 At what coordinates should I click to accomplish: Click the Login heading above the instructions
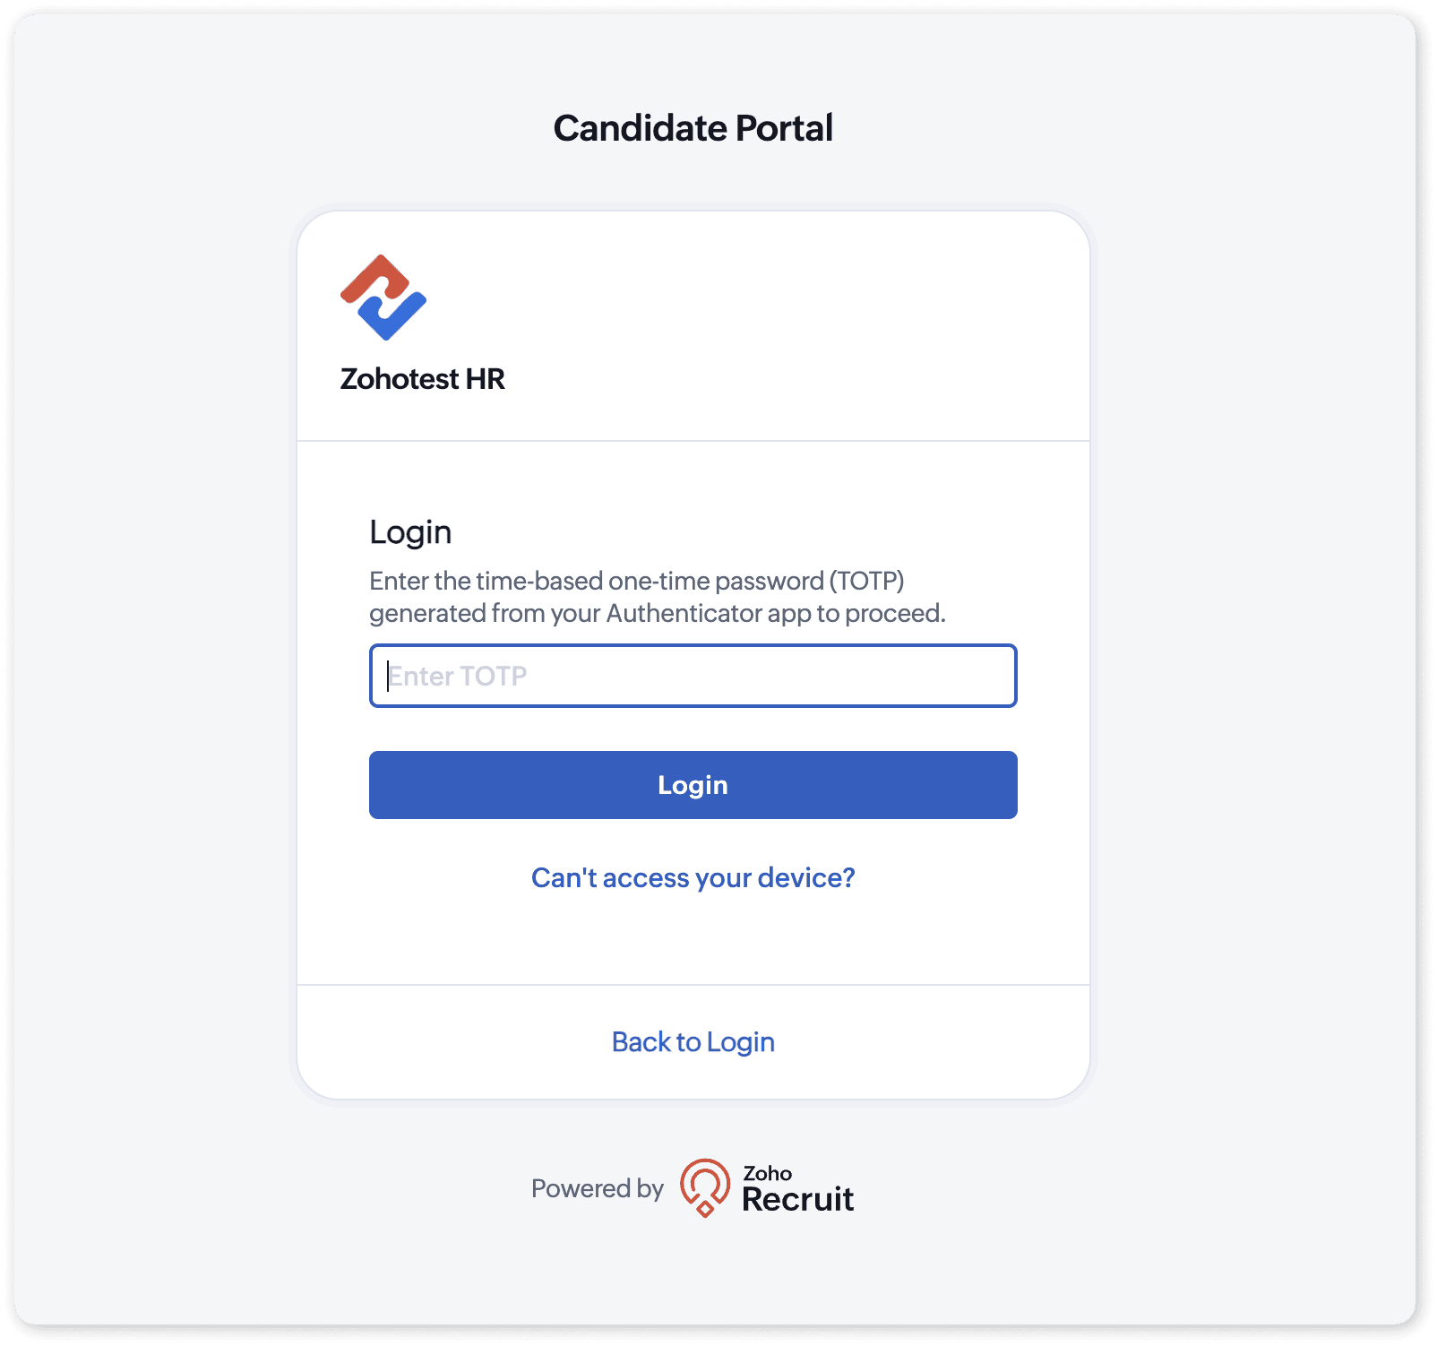[x=410, y=532]
